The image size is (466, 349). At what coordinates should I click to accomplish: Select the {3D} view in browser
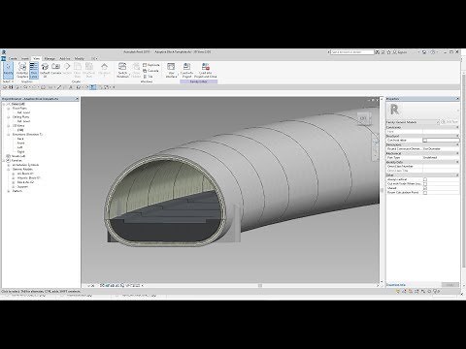pos(20,130)
